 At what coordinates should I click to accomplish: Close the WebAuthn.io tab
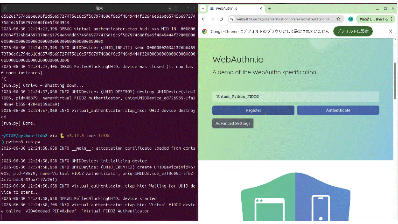click(x=261, y=8)
